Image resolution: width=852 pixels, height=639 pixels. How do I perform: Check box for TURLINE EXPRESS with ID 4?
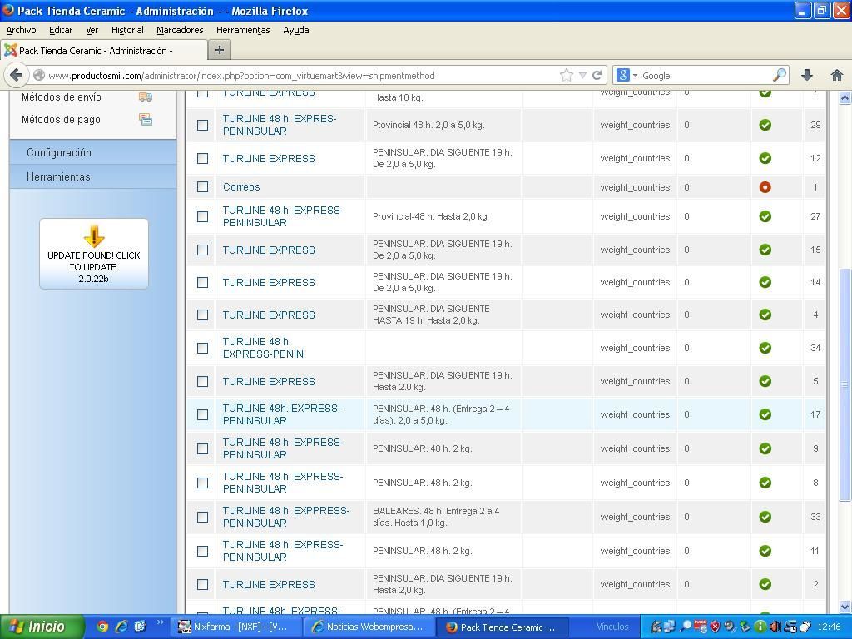203,315
